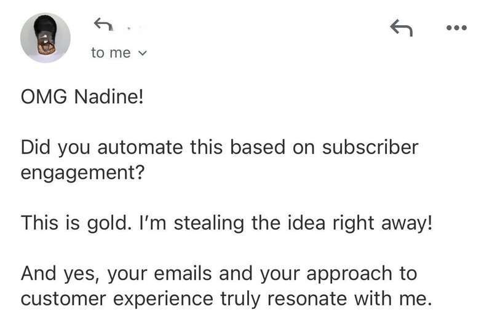
Task: Click the word "subscriber" in the email body
Action: tap(371, 148)
